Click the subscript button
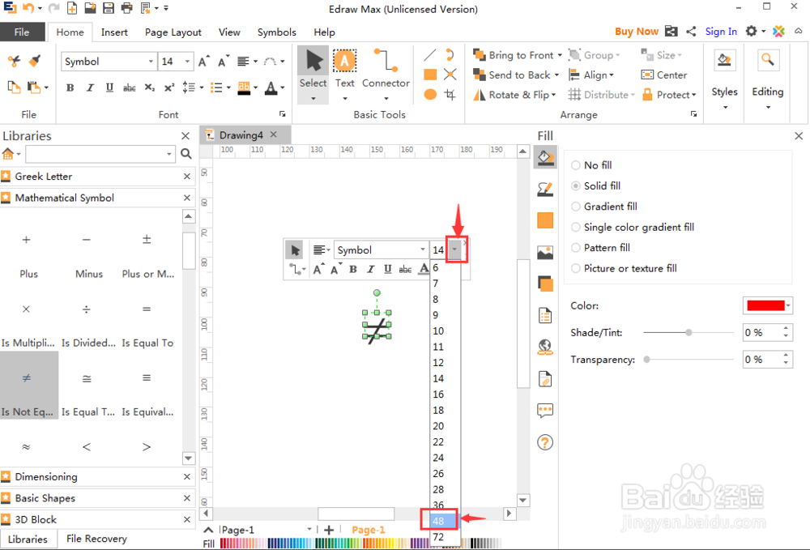 [x=149, y=87]
